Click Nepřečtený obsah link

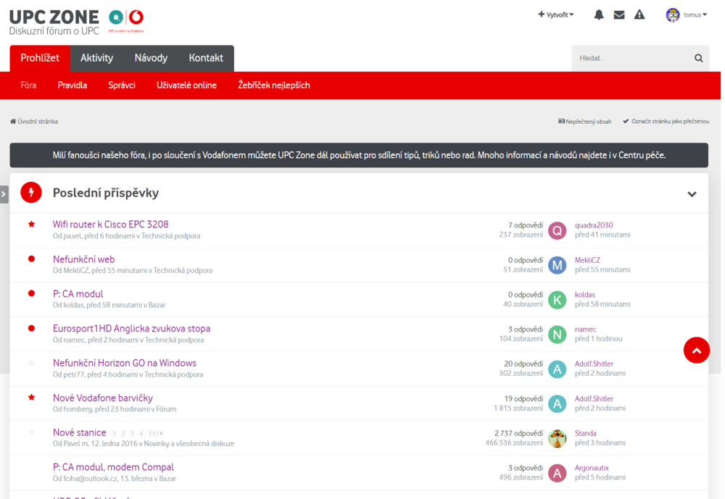pos(584,122)
